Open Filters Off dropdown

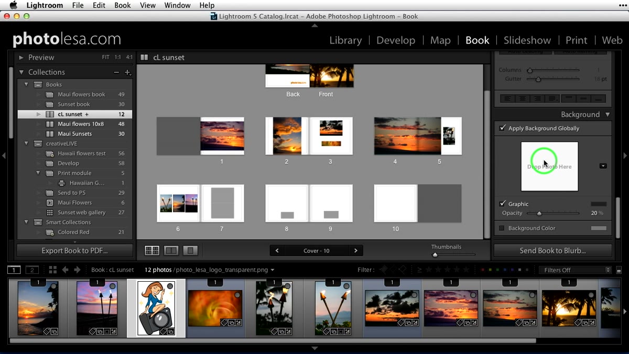(x=575, y=270)
